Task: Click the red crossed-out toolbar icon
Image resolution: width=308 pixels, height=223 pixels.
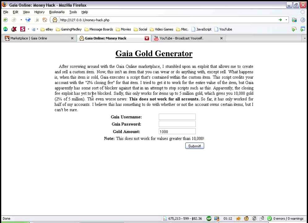Action: (x=14, y=29)
